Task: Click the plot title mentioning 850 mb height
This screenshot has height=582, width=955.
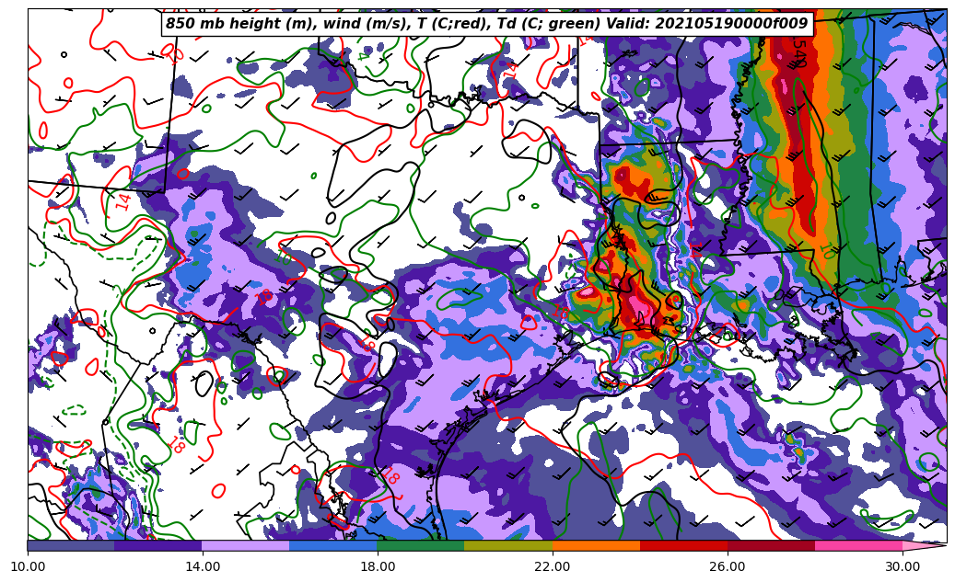Action: coord(487,24)
